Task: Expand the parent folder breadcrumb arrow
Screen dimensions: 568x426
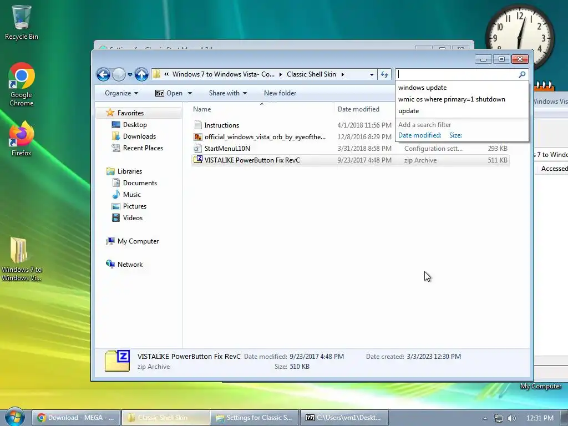Action: 280,74
